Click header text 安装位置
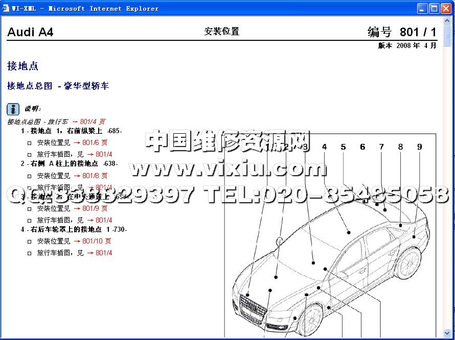Viewport: 455px width, 340px height. click(222, 31)
